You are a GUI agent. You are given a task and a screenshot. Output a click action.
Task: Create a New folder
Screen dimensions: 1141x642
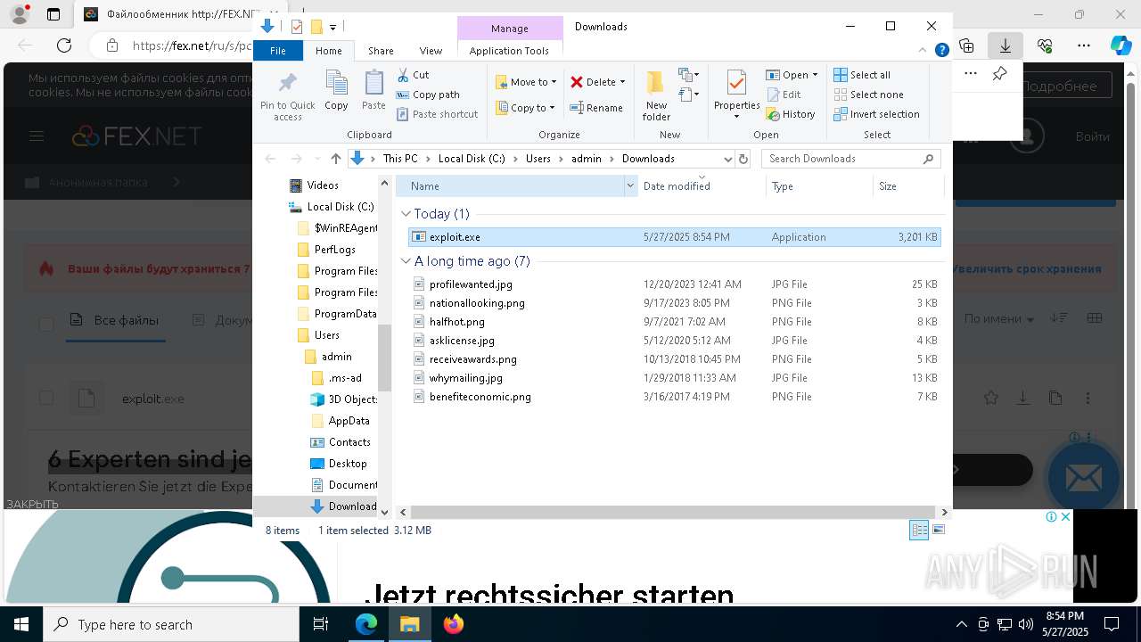(656, 96)
